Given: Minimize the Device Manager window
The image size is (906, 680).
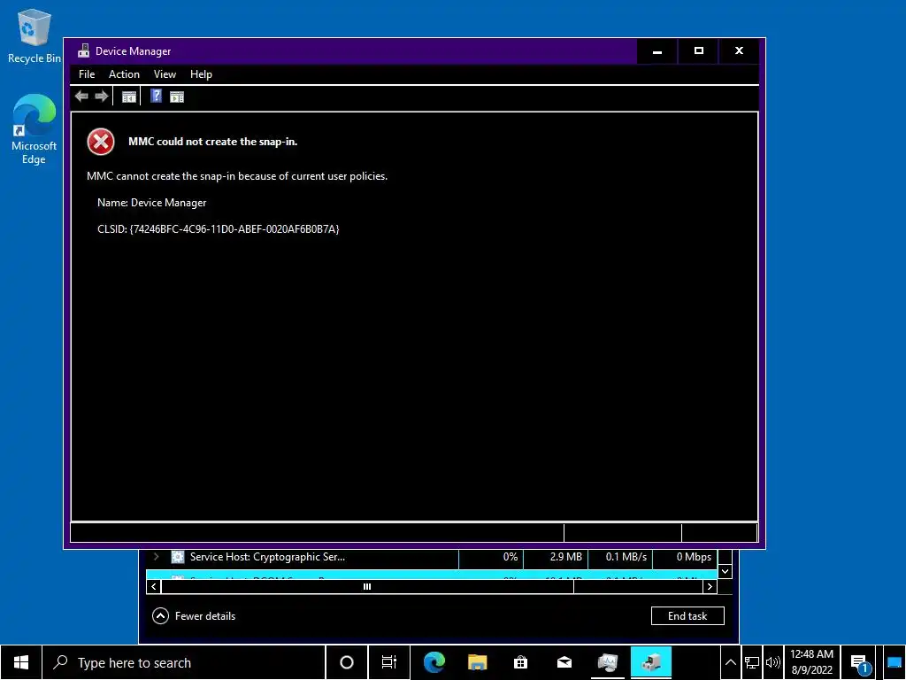Looking at the screenshot, I should (x=657, y=51).
